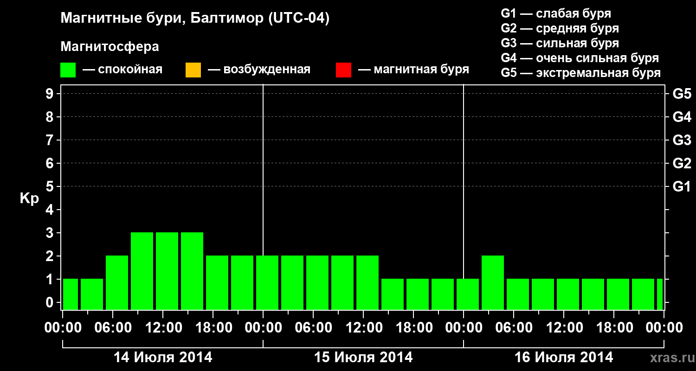
Task: Click the Kp 1 bar over 18:00 on 15 Июля
Action: tap(418, 294)
